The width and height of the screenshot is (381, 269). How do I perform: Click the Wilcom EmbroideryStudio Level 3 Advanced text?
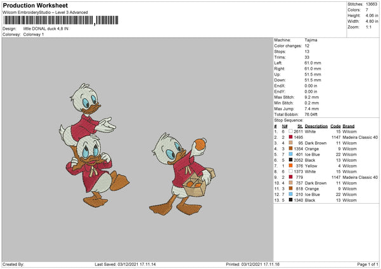(x=45, y=13)
